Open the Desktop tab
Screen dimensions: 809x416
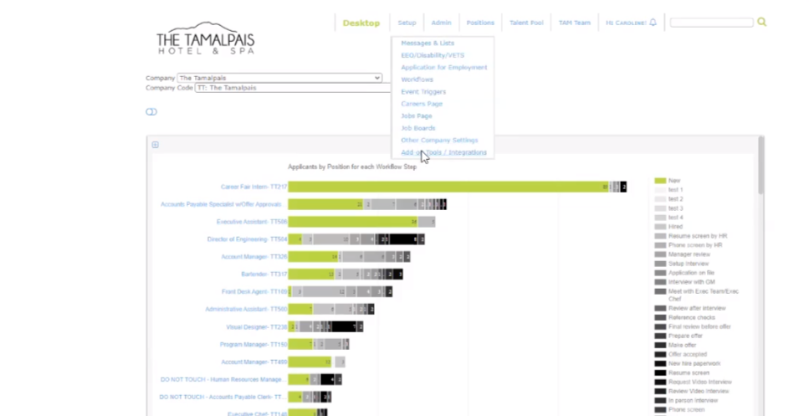361,23
